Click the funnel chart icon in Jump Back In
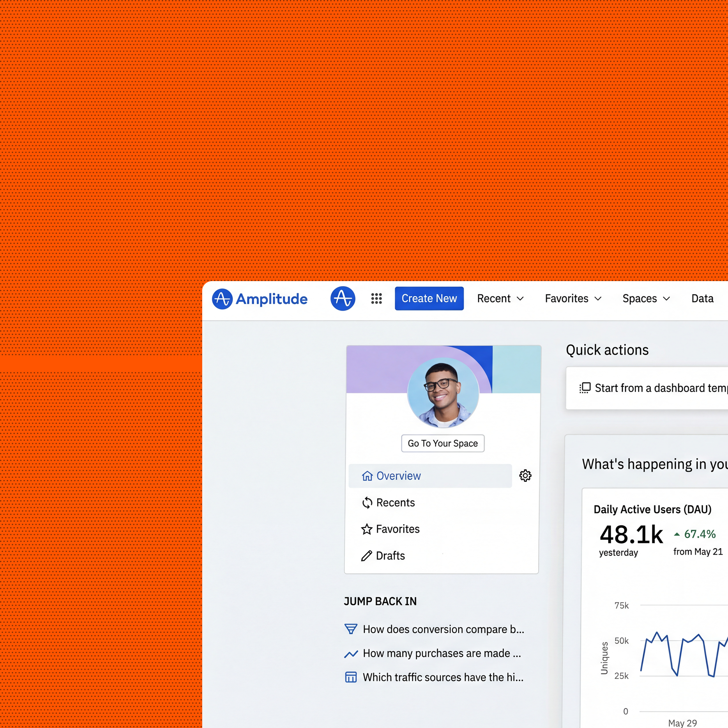This screenshot has height=728, width=728. tap(351, 629)
